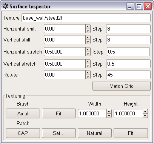The height and width of the screenshot is (144, 154).
Task: Close the Surface Inspector window
Action: click(x=148, y=6)
